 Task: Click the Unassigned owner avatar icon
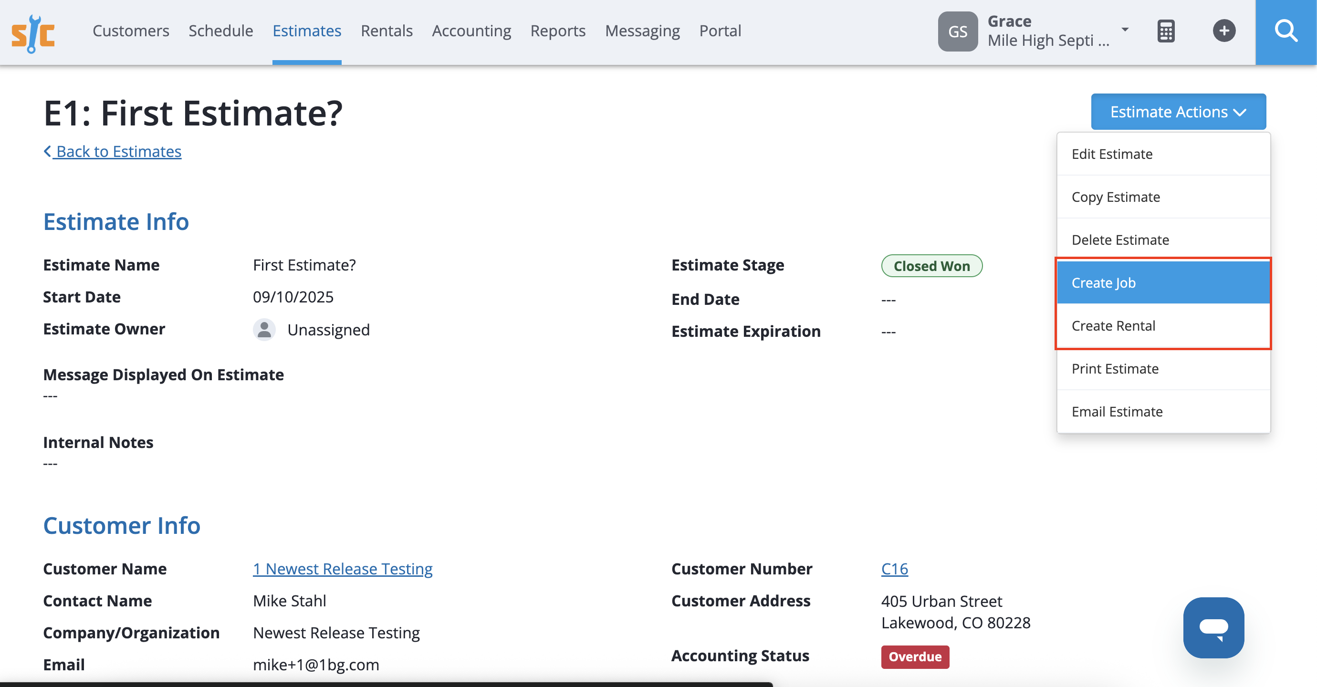point(264,330)
